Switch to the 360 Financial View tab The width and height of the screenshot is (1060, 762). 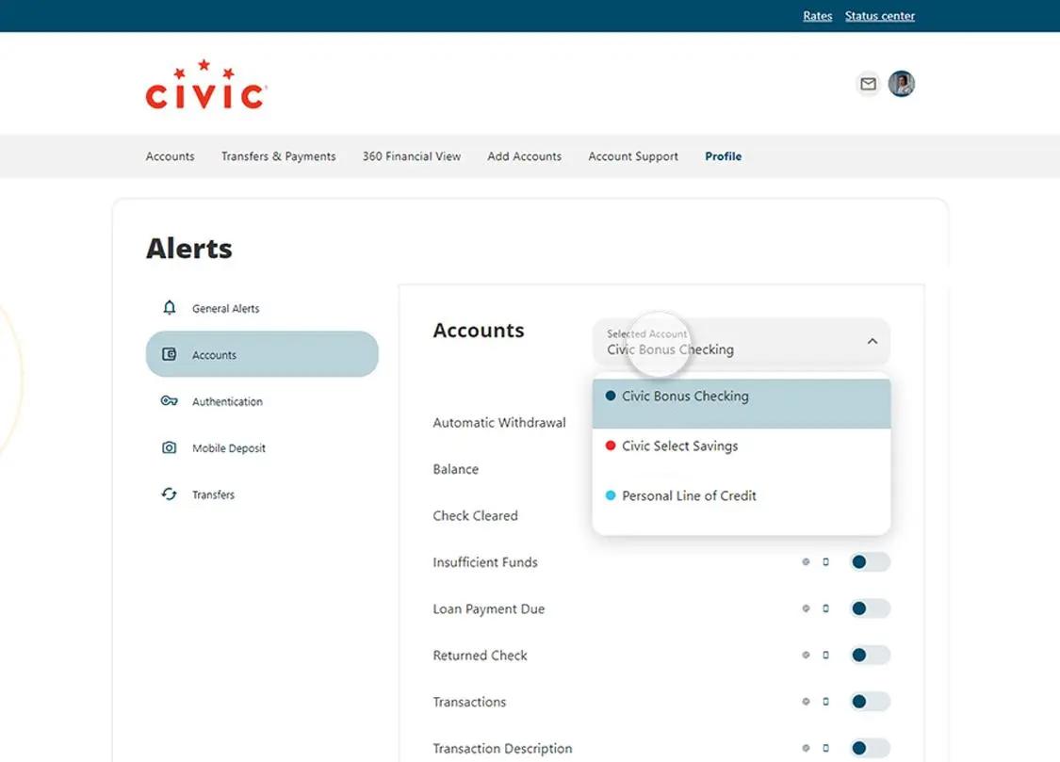click(411, 155)
